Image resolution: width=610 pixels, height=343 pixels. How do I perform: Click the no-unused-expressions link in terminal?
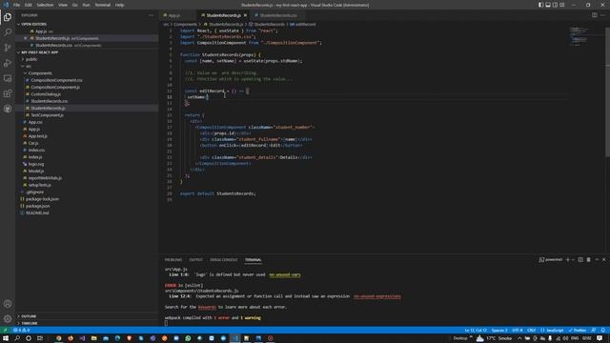pyautogui.click(x=377, y=296)
